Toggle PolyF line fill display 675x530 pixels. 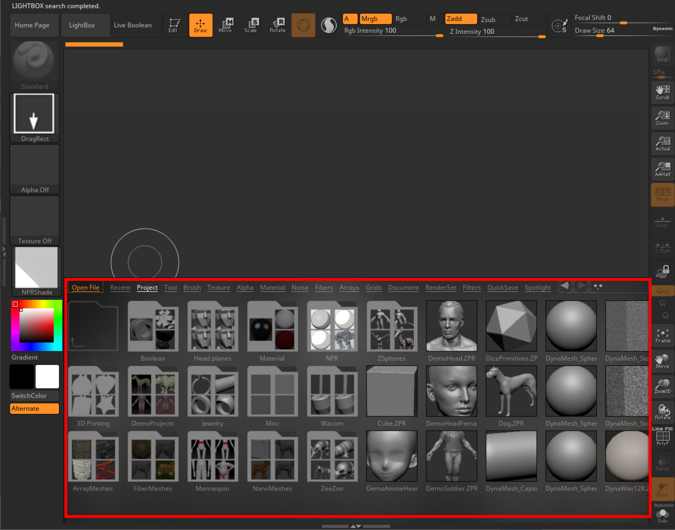[x=663, y=438]
